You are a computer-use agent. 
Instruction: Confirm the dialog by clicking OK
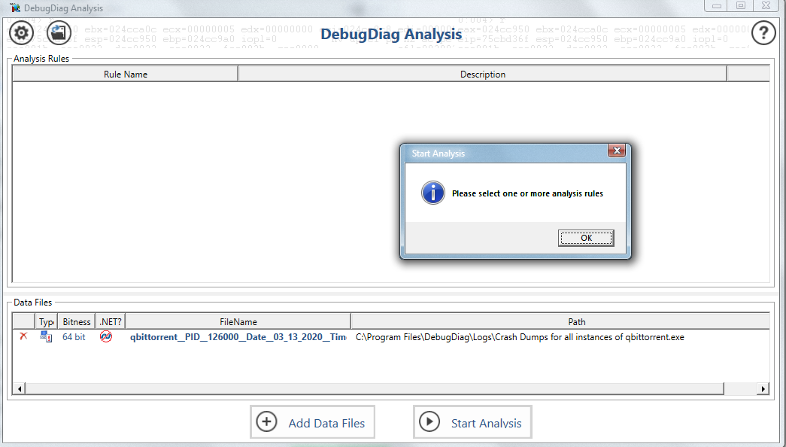tap(586, 238)
